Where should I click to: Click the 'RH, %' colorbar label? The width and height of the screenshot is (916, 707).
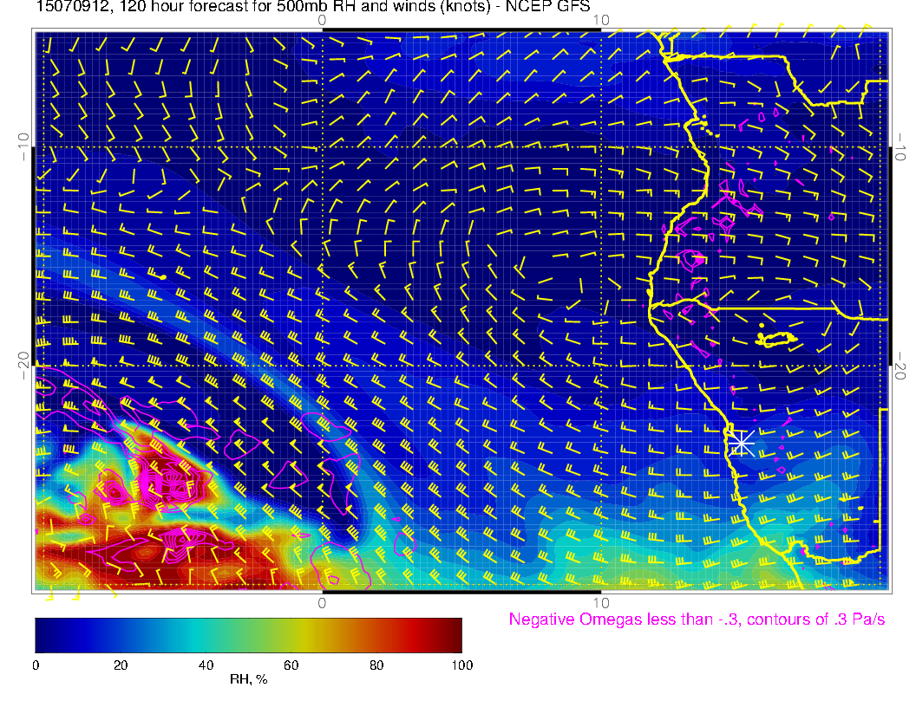coord(248,680)
